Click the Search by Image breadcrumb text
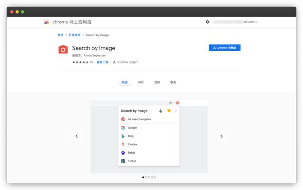This screenshot has width=303, height=190. tap(97, 35)
